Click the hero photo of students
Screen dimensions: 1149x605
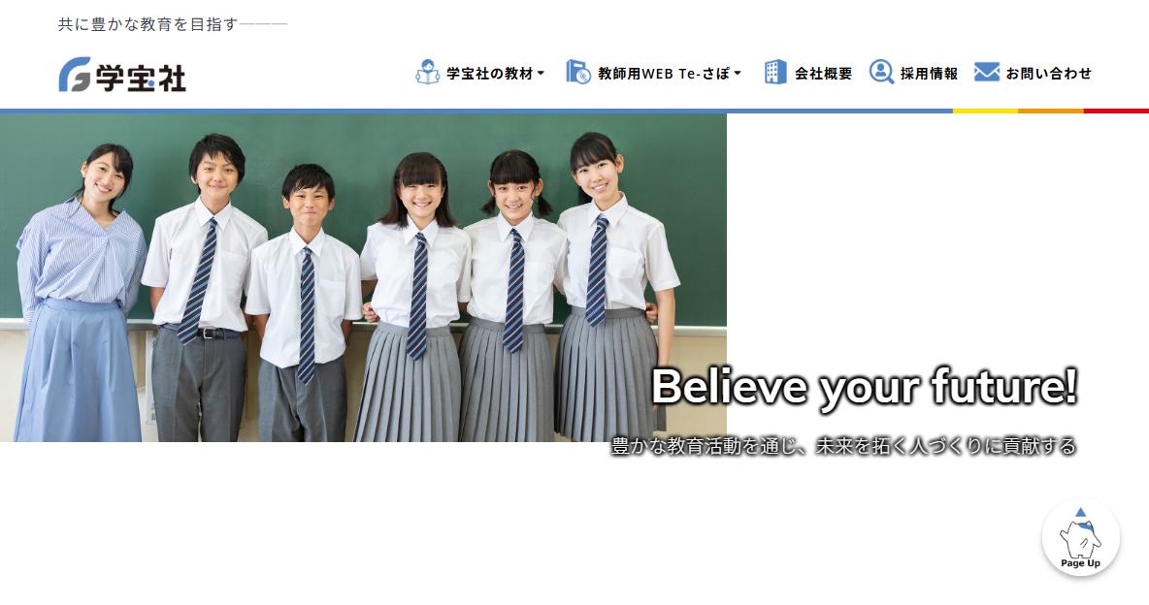(x=363, y=277)
